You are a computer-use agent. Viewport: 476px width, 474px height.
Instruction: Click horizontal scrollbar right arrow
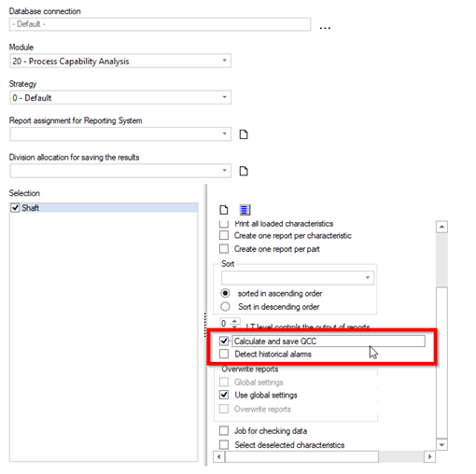click(x=429, y=456)
